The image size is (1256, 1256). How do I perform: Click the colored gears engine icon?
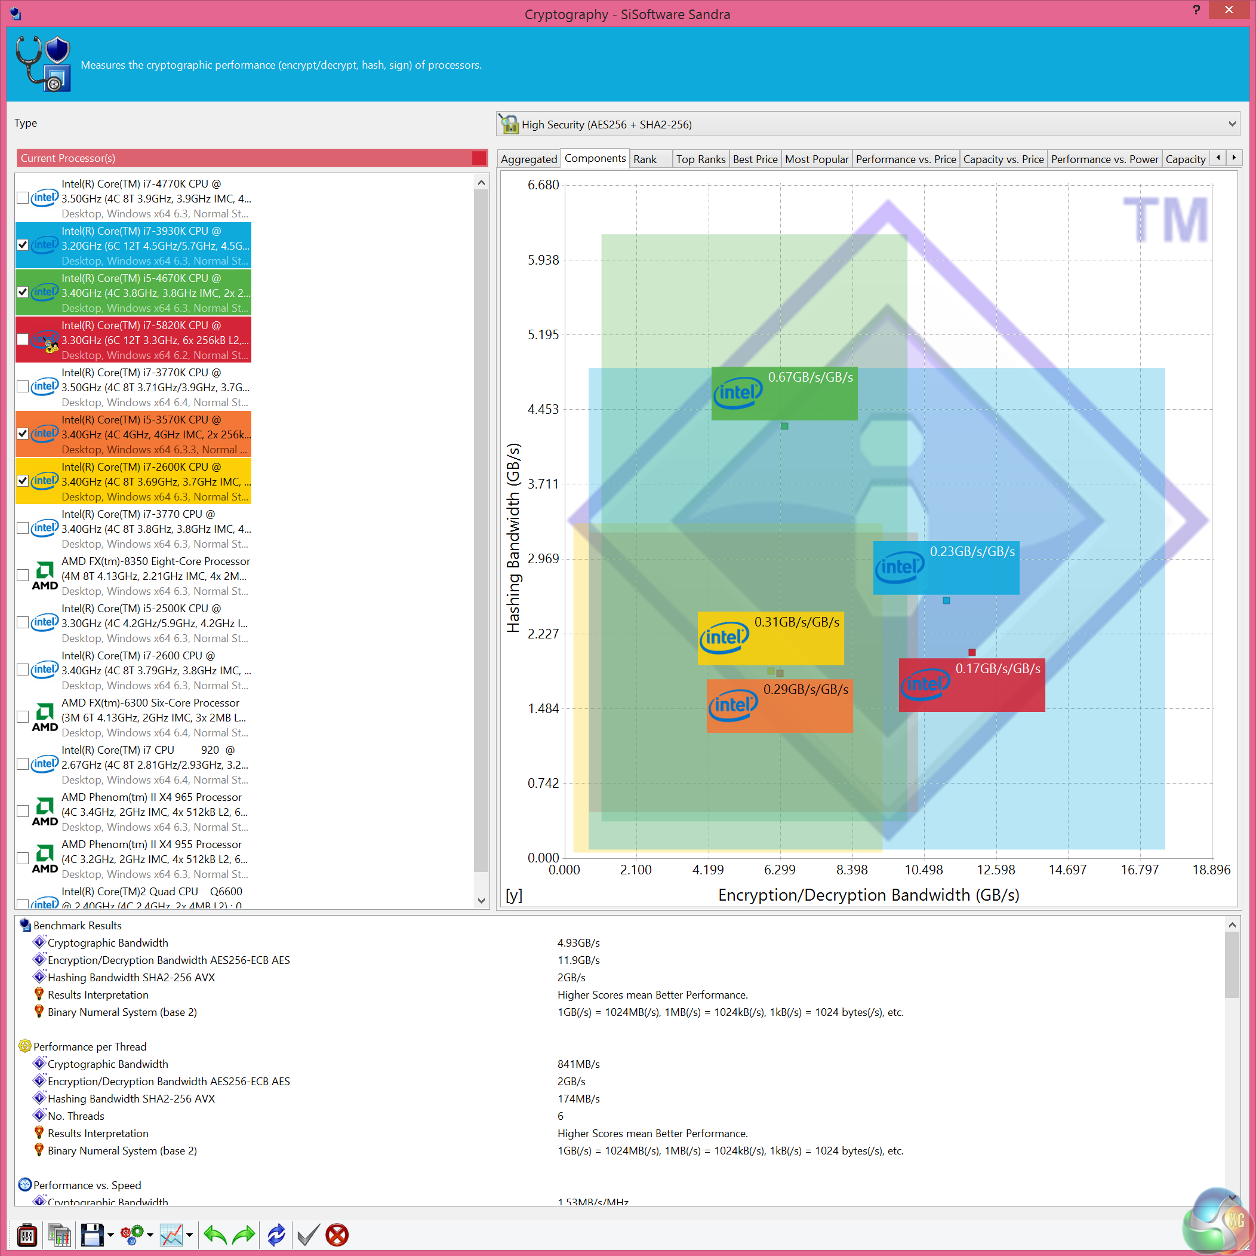(x=132, y=1234)
